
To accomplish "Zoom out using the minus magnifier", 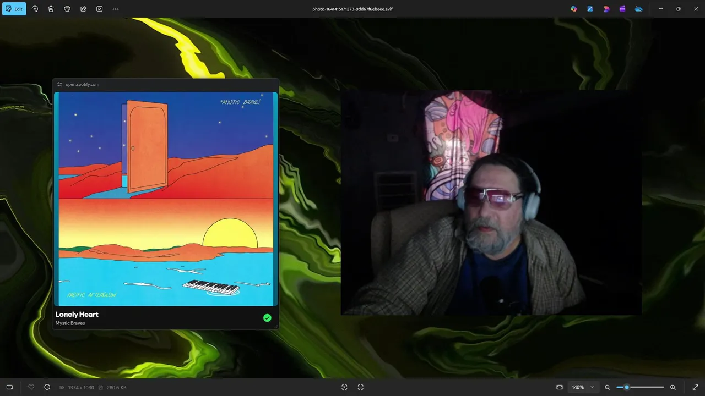I will (x=608, y=387).
